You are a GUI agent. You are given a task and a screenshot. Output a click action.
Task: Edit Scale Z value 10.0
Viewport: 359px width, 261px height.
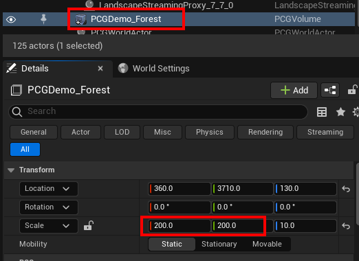[x=305, y=226]
